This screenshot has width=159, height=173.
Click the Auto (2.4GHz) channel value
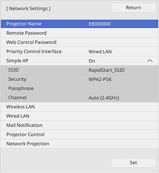104,98
